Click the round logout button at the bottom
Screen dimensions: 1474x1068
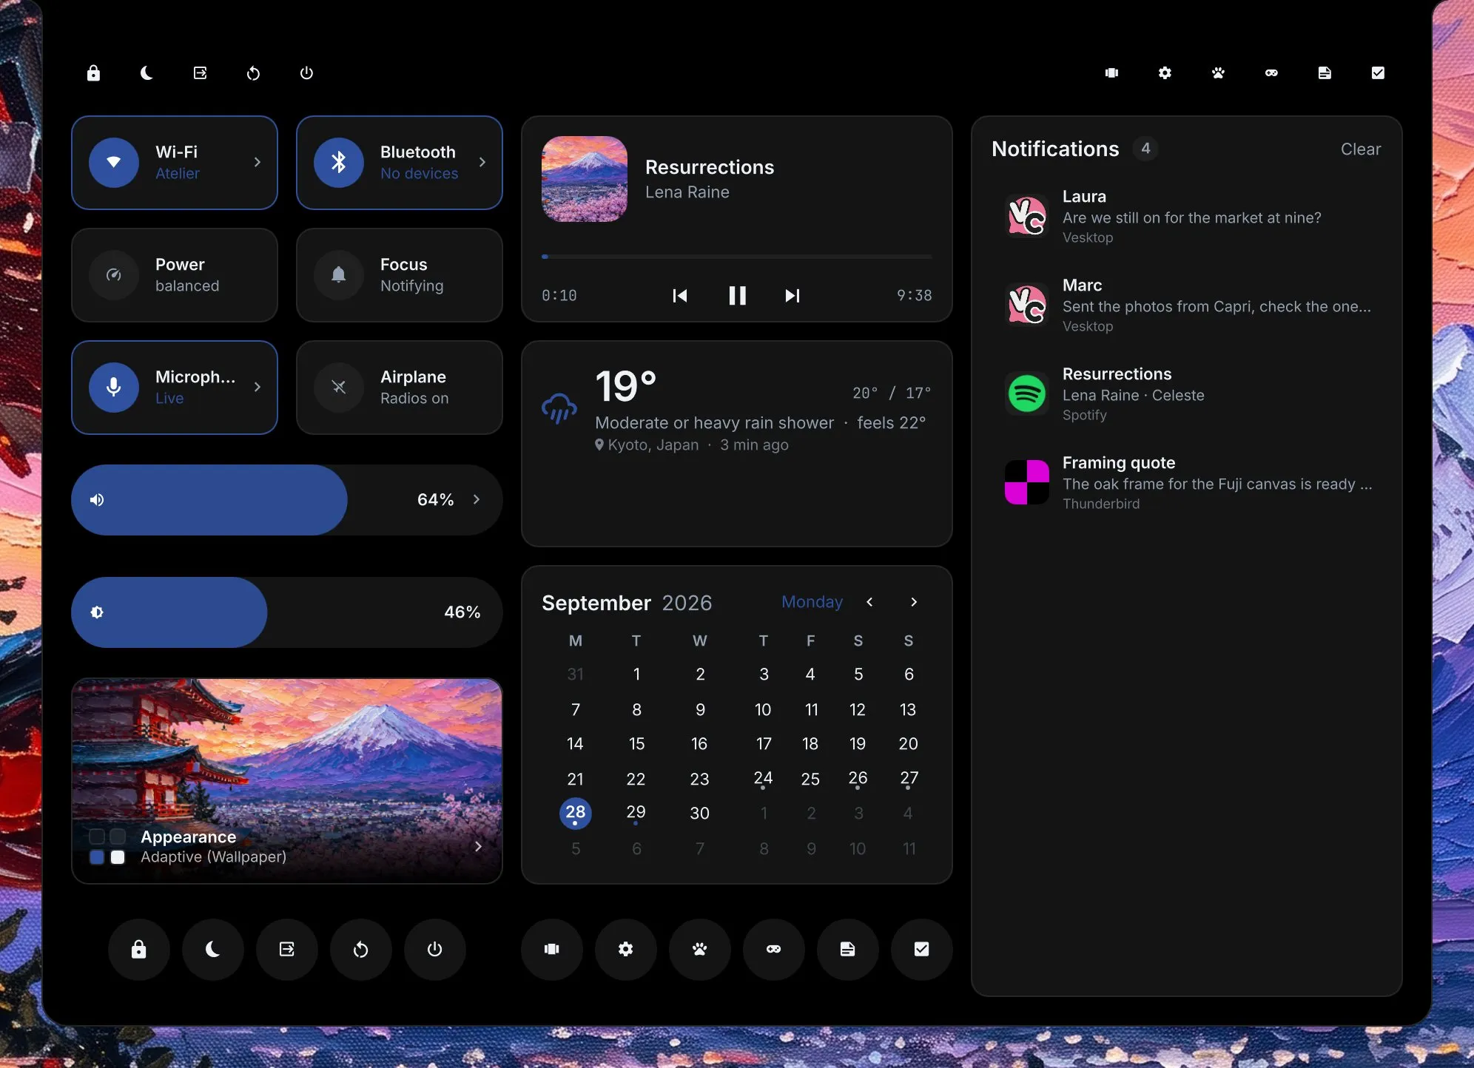pos(287,950)
